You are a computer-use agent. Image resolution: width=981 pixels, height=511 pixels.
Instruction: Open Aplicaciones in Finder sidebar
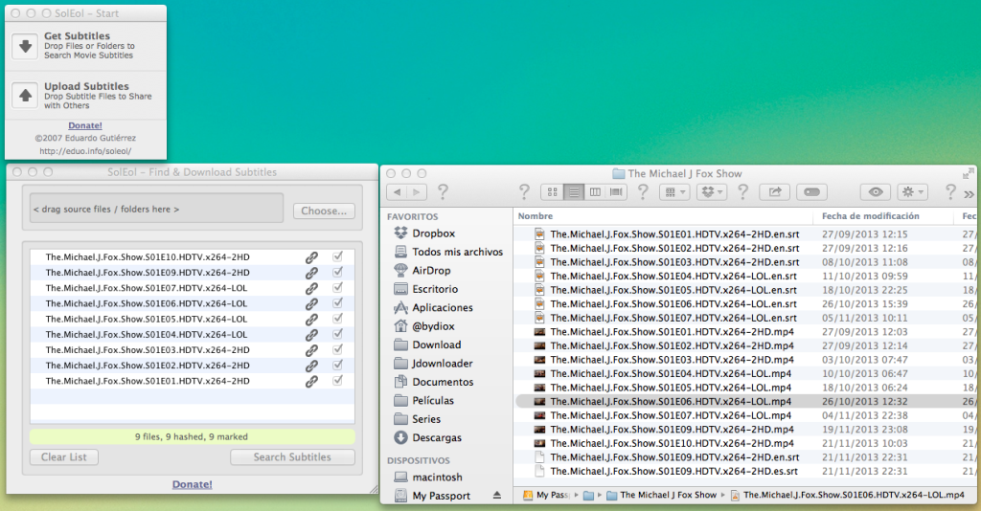pyautogui.click(x=433, y=307)
